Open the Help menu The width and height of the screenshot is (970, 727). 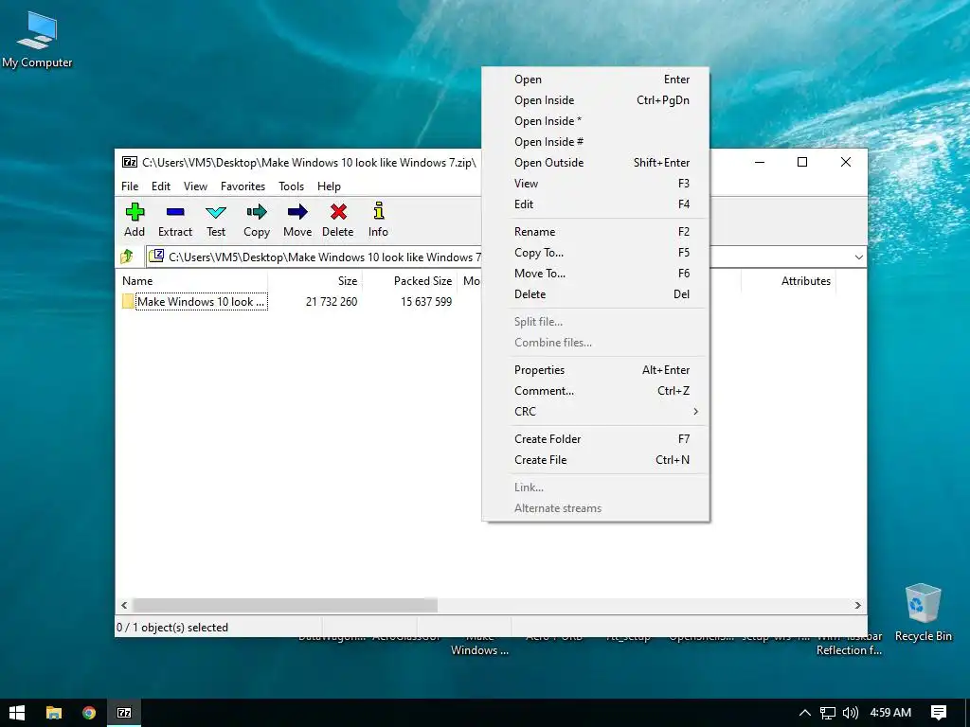pos(329,186)
